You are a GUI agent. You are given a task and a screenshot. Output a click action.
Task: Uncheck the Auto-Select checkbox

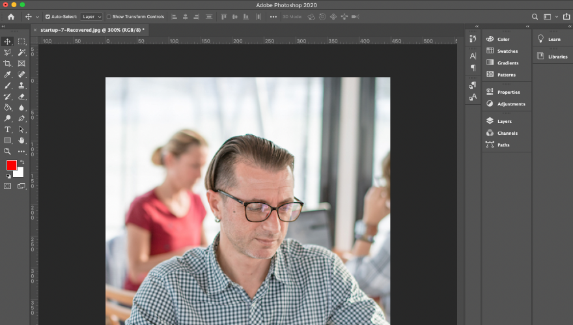click(48, 16)
